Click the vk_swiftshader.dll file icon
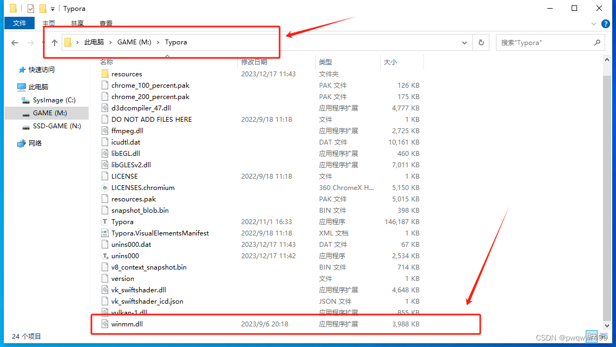The image size is (616, 347). pyautogui.click(x=105, y=290)
